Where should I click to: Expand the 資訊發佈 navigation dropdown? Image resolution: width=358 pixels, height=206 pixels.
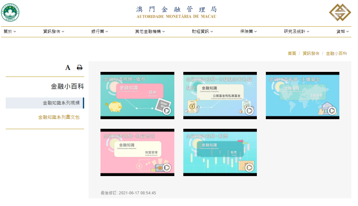54,32
